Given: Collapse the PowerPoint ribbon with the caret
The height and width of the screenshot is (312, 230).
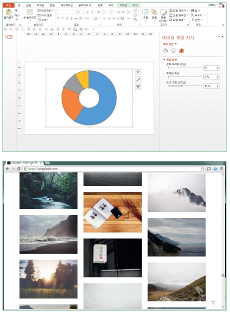Looking at the screenshot, I should pyautogui.click(x=223, y=25).
